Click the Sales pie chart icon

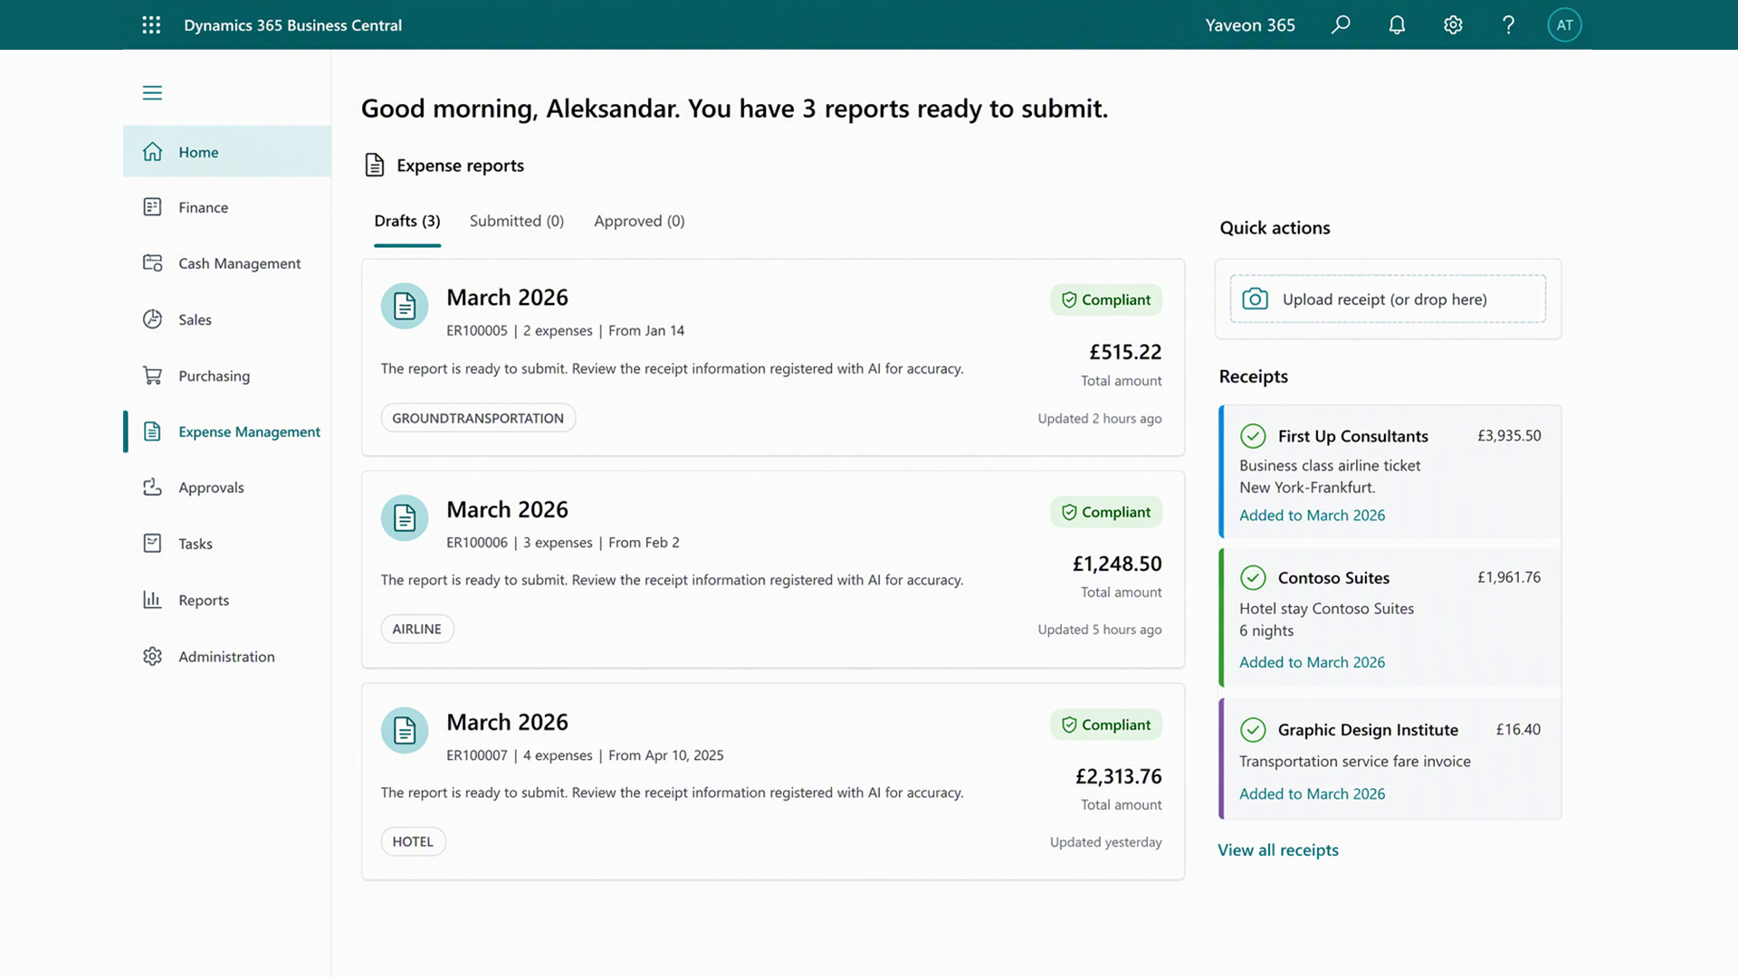(x=152, y=319)
